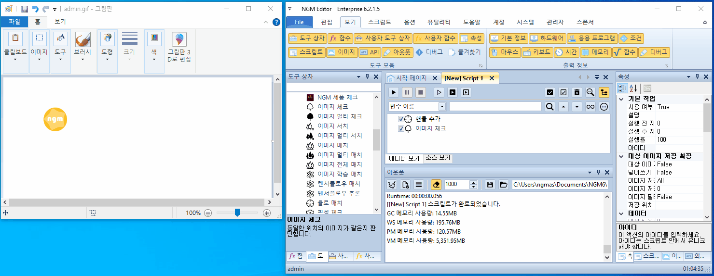Uncheck the 핸들 추가 action checkbox
This screenshot has width=714, height=276.
401,119
